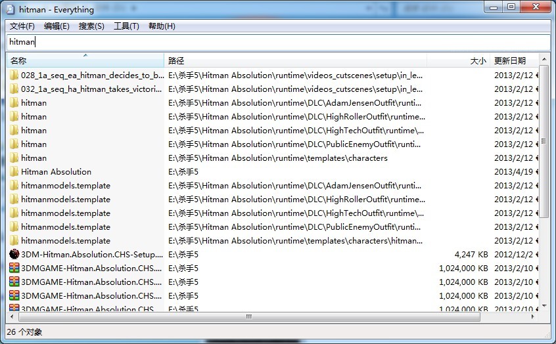Click the folder icon of 032_1a_seq_ha_hitman_takes_victoria
Image resolution: width=556 pixels, height=344 pixels.
(14, 89)
